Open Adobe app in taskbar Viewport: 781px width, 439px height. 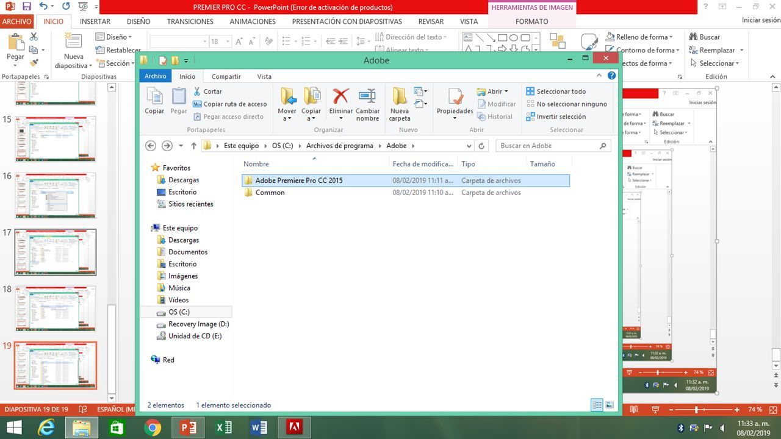pos(294,427)
